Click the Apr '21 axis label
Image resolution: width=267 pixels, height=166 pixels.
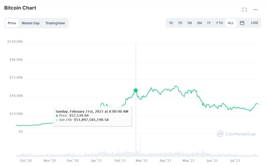click(165, 161)
